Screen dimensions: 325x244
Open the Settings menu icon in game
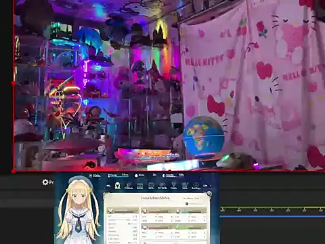[196, 186]
